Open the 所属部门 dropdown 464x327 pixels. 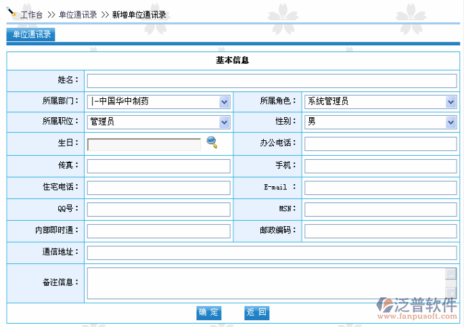click(x=159, y=102)
